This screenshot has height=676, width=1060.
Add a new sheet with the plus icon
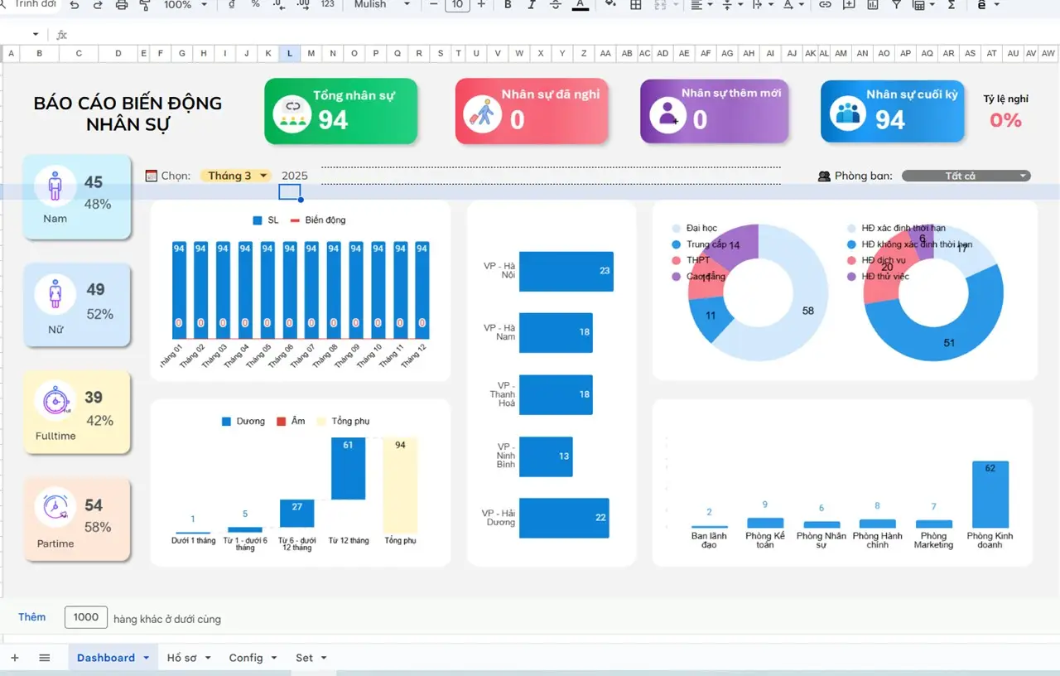(14, 658)
